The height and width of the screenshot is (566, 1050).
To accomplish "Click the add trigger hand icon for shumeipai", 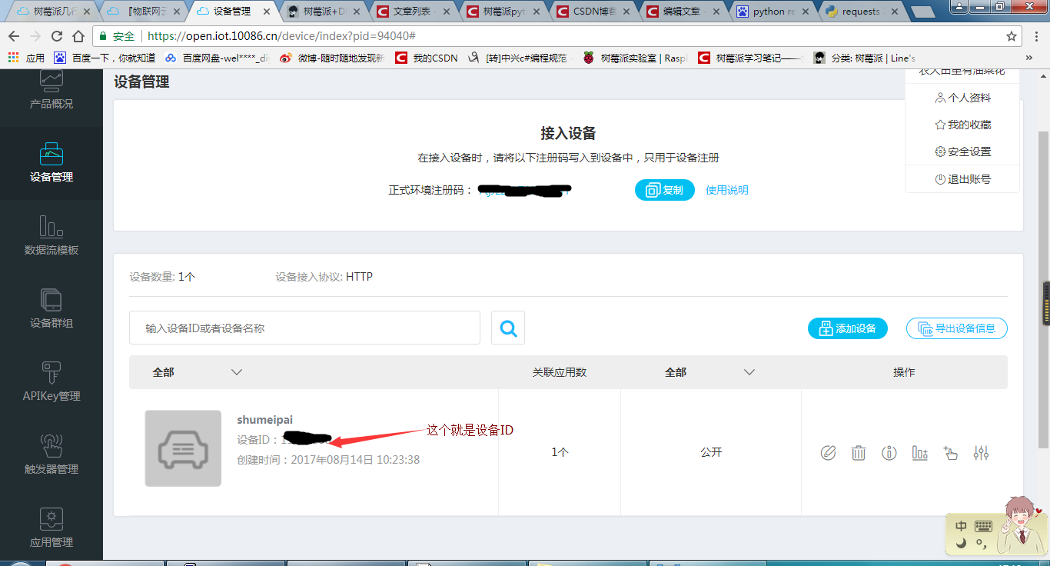I will tap(950, 453).
